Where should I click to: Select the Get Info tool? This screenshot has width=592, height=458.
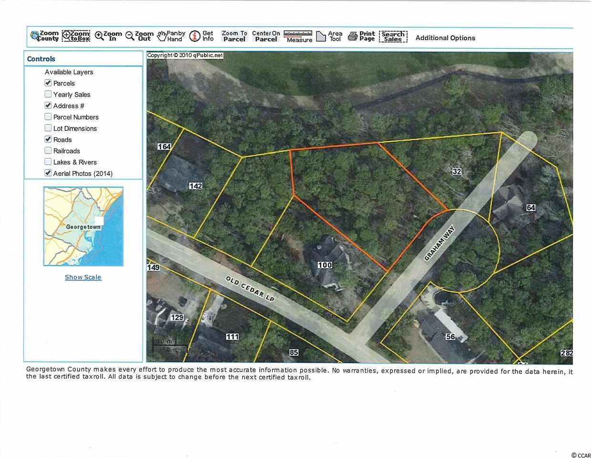point(201,36)
